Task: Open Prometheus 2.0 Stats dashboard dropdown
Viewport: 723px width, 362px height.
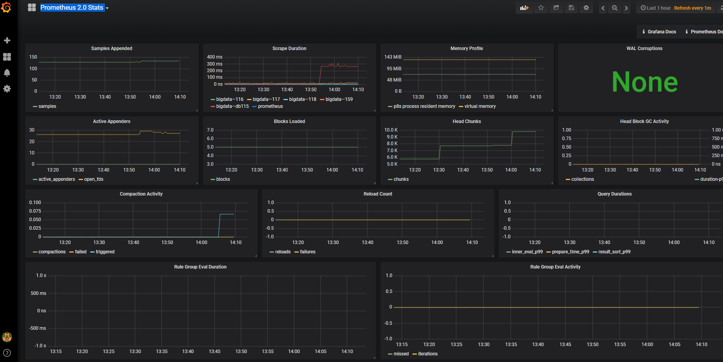Action: click(x=75, y=7)
